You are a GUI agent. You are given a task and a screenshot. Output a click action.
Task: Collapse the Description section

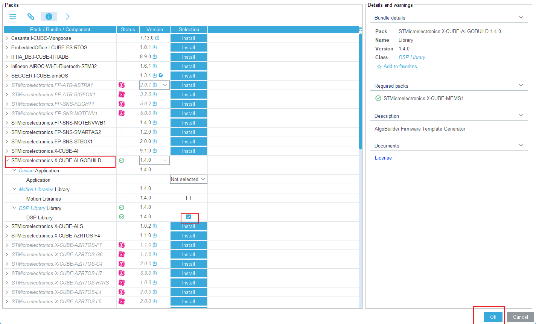click(x=521, y=116)
